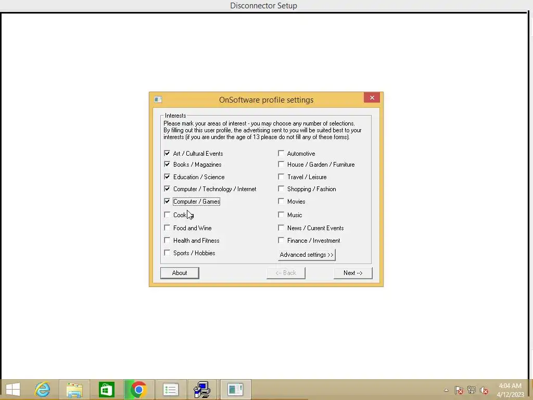Select the profile settings window taskbar icon
533x400 pixels.
pyautogui.click(x=235, y=390)
